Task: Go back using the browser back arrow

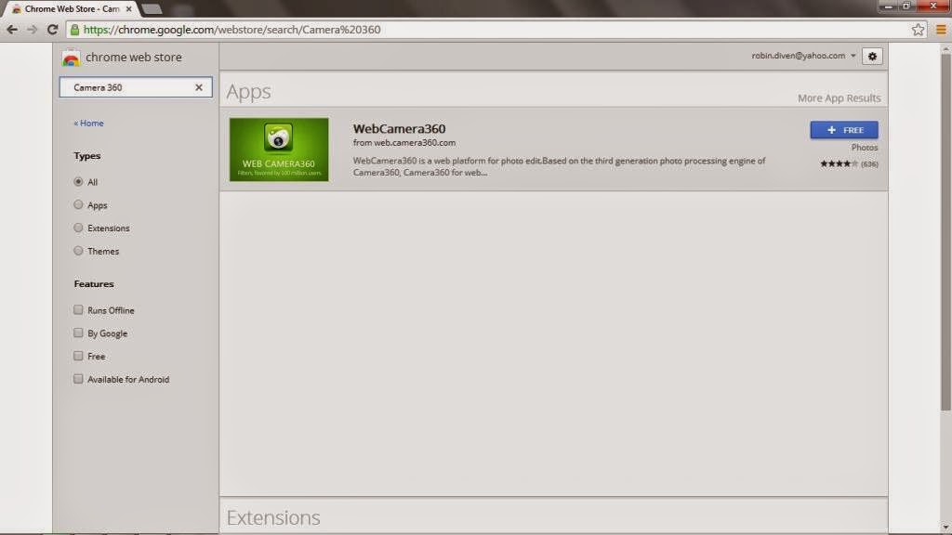Action: 11,30
